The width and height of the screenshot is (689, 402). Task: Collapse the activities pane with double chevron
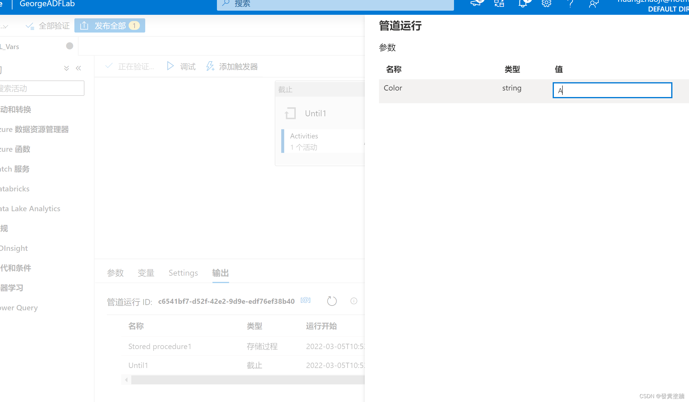(x=79, y=68)
